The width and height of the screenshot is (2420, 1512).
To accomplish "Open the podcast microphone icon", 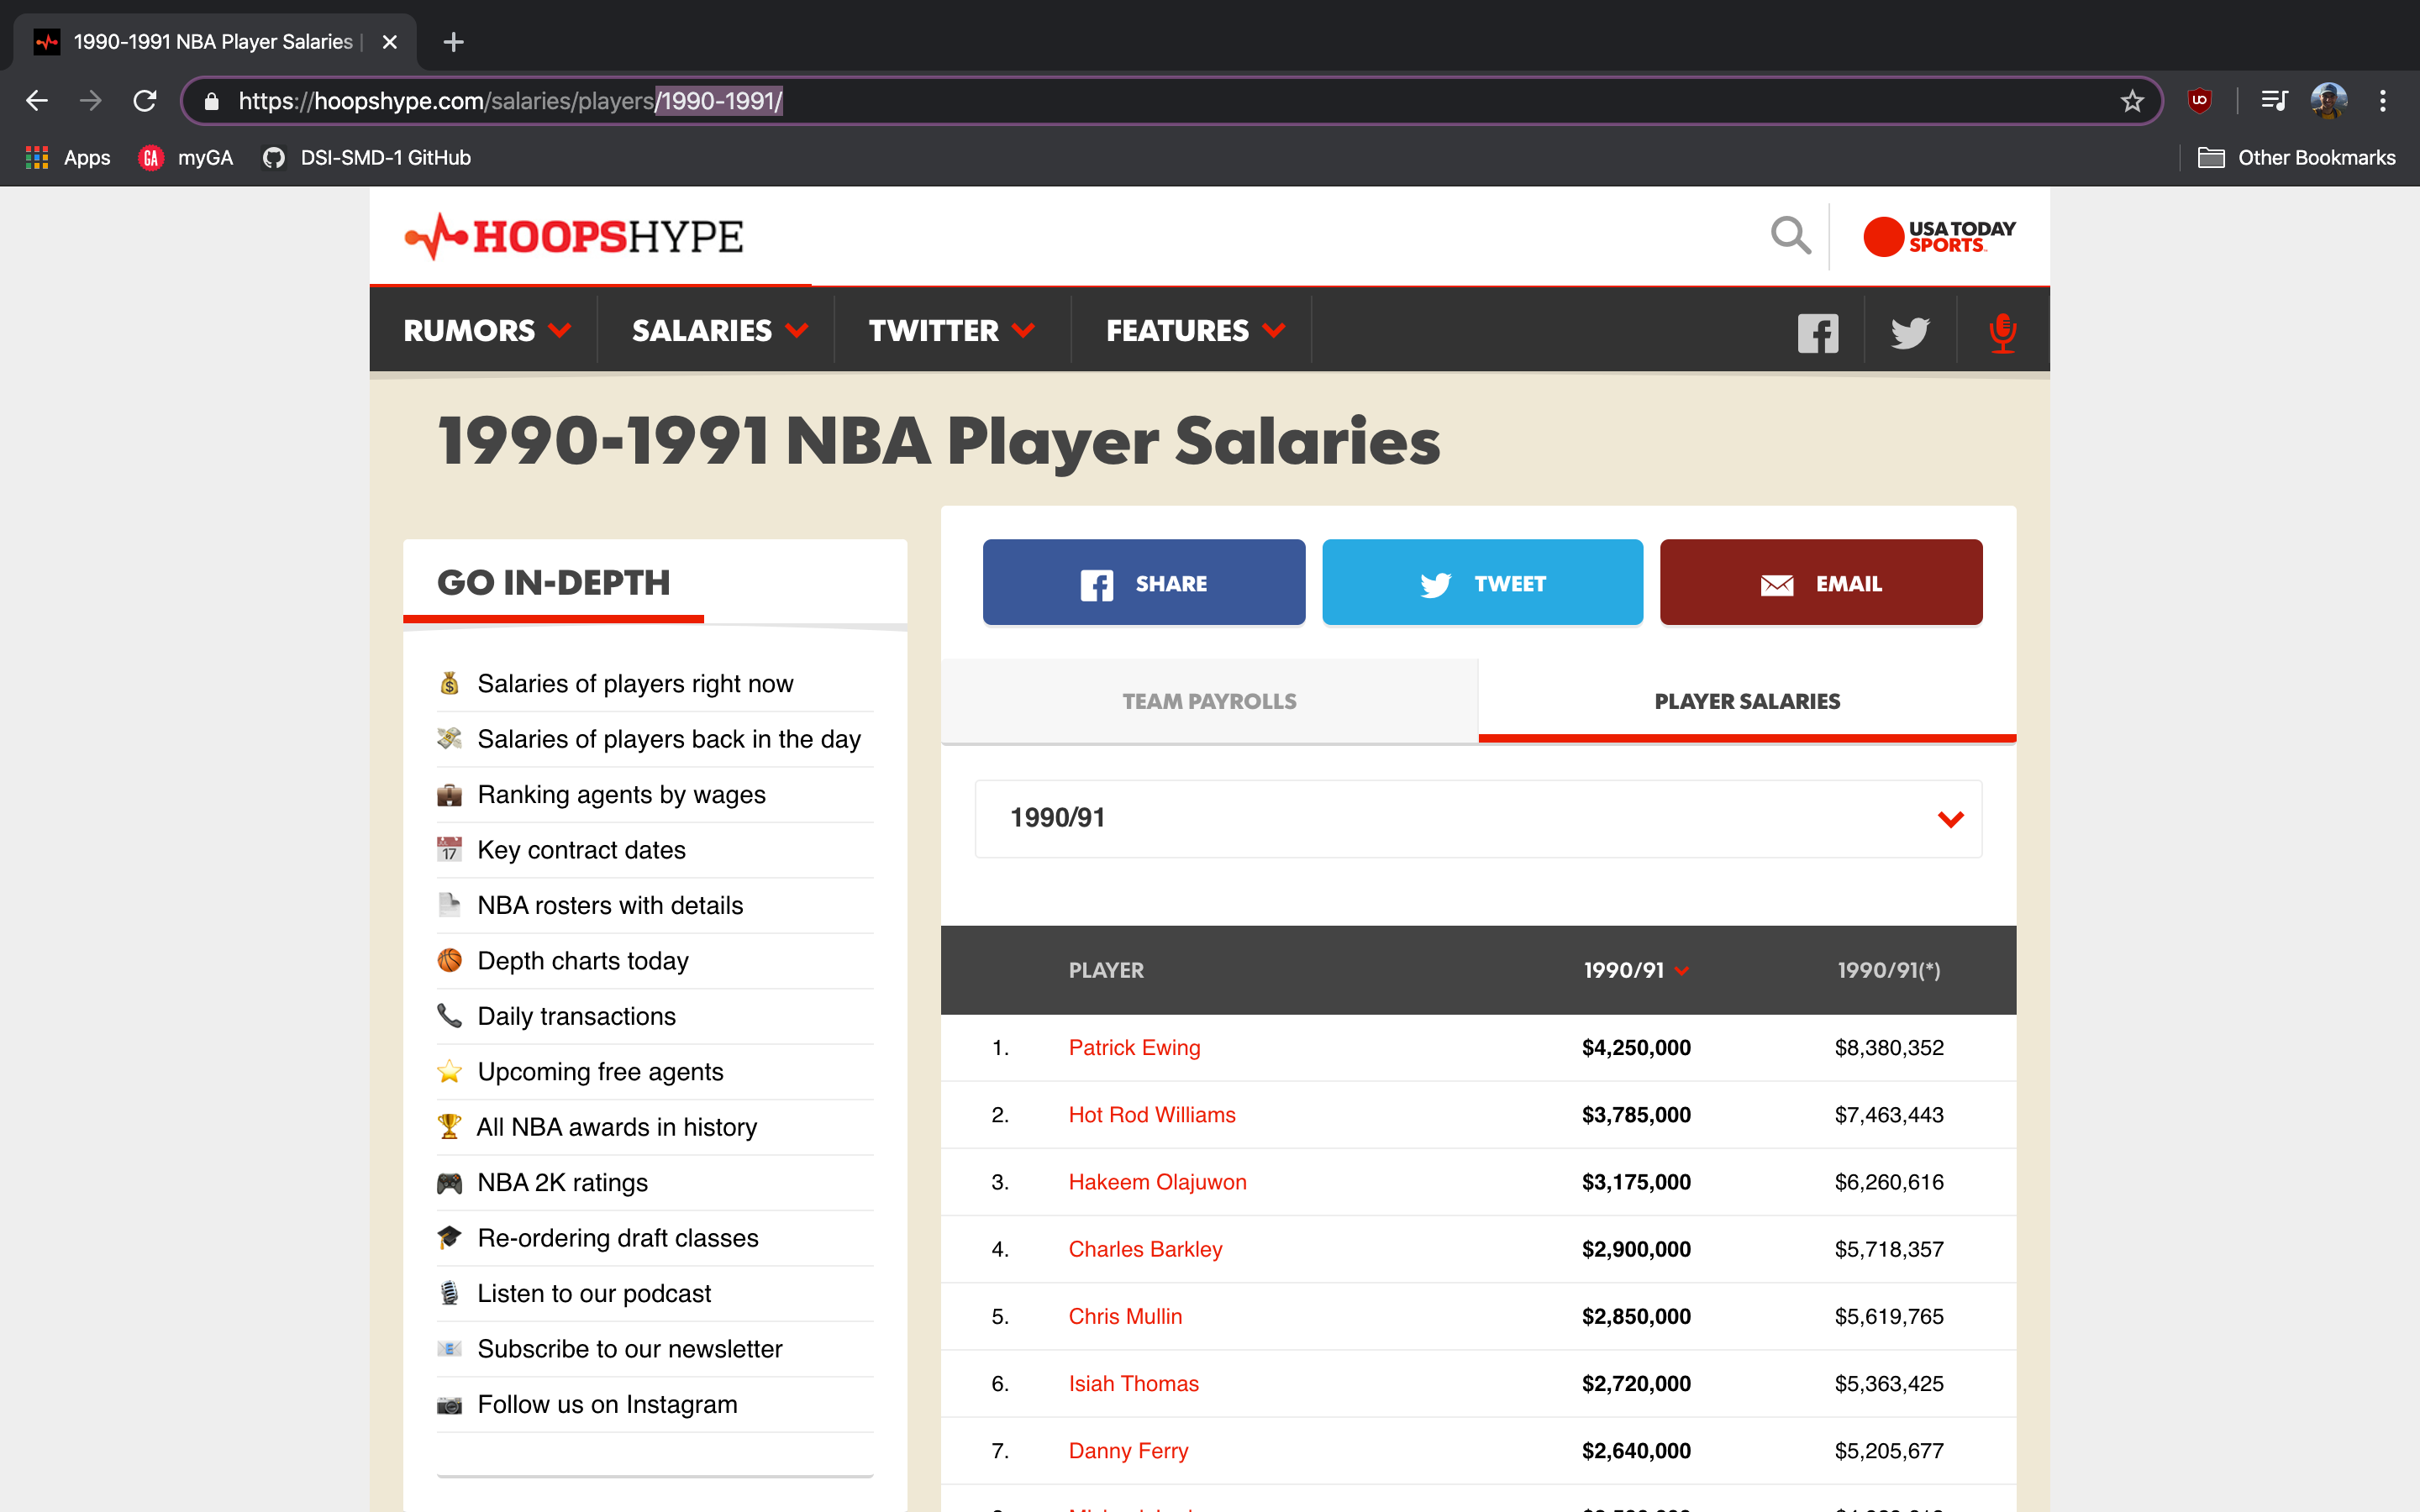I will click(x=2002, y=333).
